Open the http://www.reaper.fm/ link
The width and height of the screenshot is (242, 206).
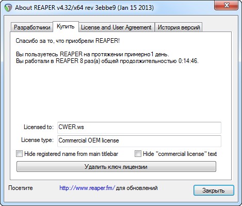tap(87, 188)
